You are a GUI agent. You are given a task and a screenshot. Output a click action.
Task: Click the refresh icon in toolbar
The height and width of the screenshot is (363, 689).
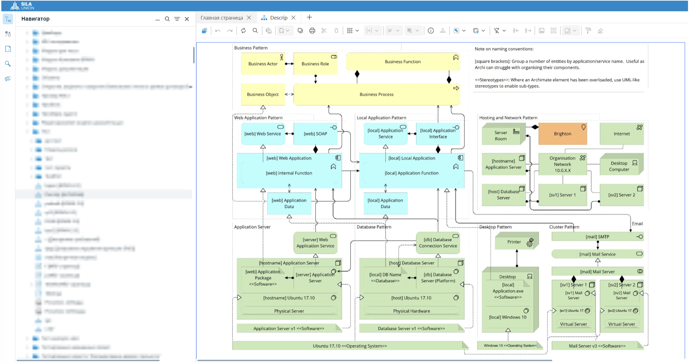point(243,31)
